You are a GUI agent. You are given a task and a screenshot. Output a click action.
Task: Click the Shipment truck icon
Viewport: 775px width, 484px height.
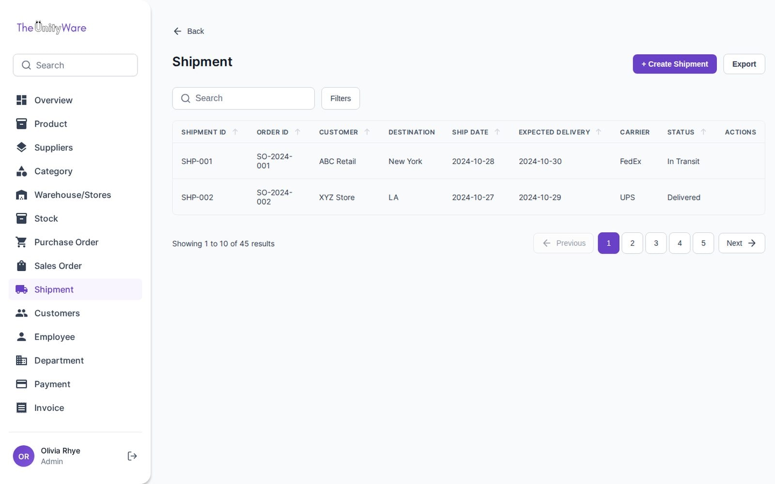pos(21,289)
